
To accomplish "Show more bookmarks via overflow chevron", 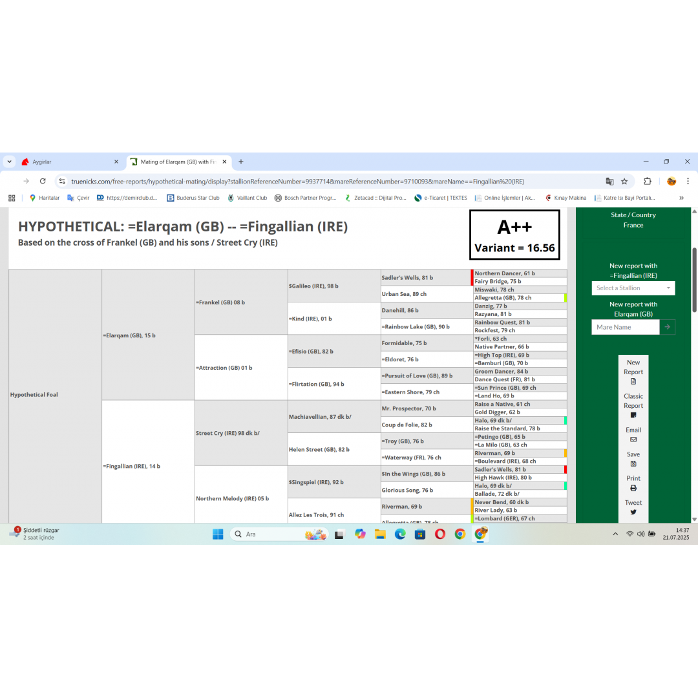I will click(x=681, y=198).
